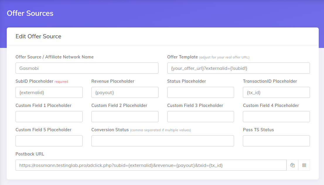Click the 'Conversion Status' label text
The width and height of the screenshot is (324, 185).
coord(110,130)
